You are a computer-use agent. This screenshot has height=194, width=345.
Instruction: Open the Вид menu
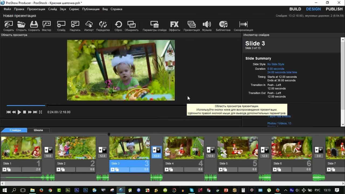tap(105, 9)
